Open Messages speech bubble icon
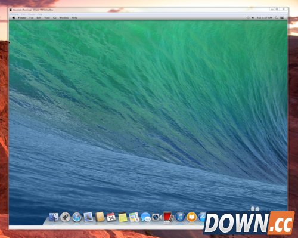The height and width of the screenshot is (238, 298). coord(145,217)
